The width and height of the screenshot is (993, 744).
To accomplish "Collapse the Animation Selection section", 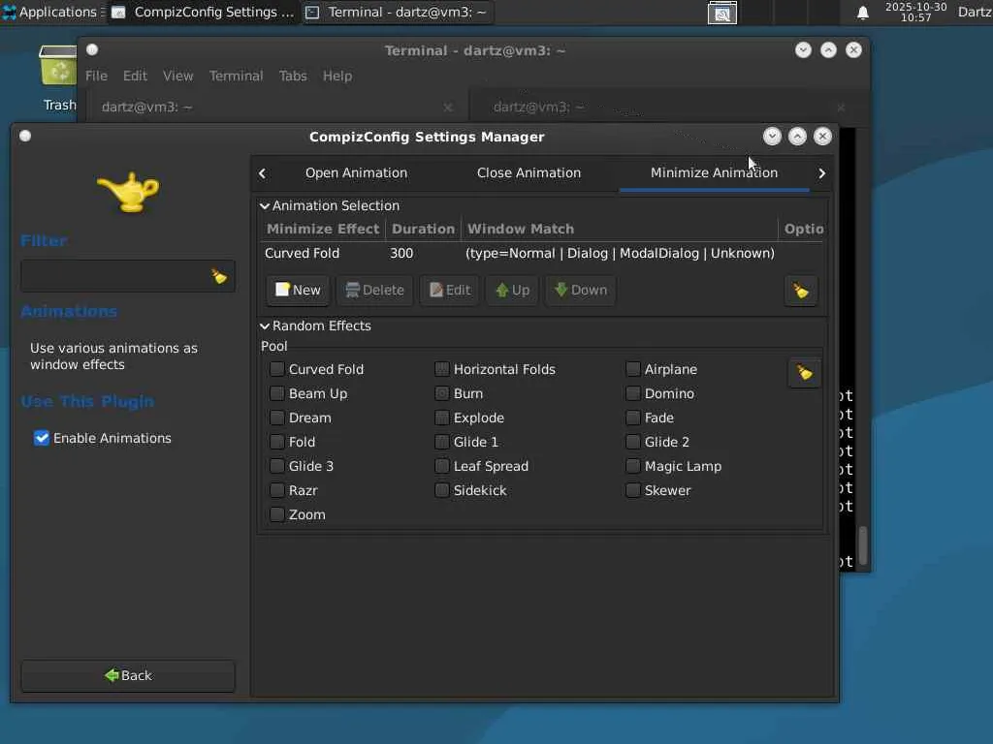I will (265, 205).
